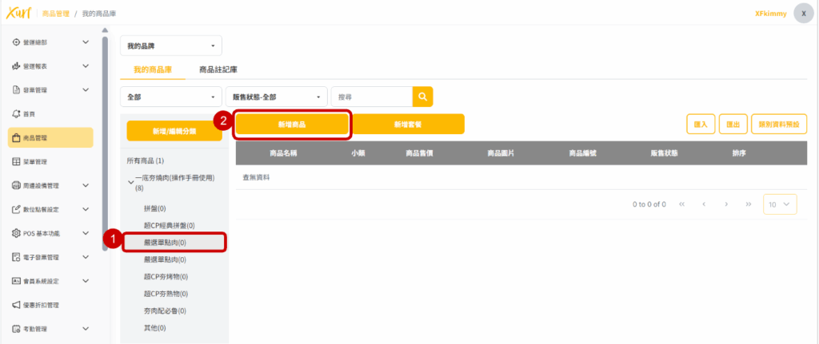Click the 營運報表 chart icon
Image resolution: width=819 pixels, height=344 pixels.
click(16, 66)
